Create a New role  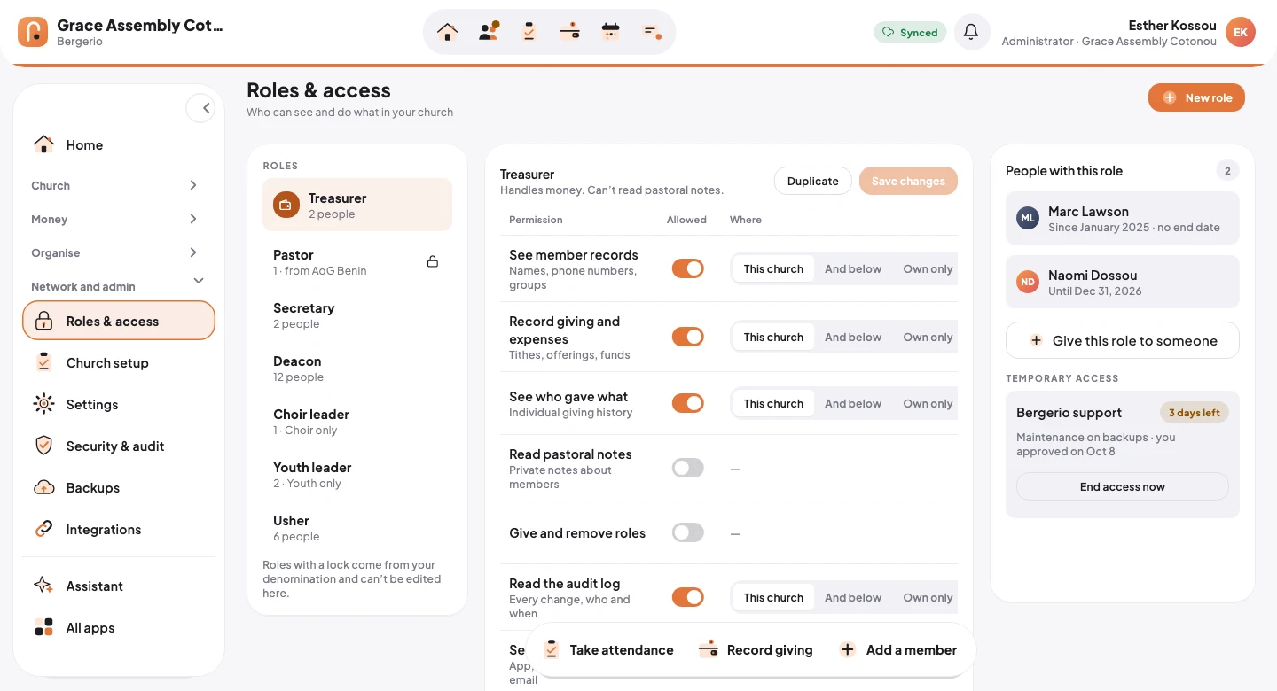[1196, 97]
